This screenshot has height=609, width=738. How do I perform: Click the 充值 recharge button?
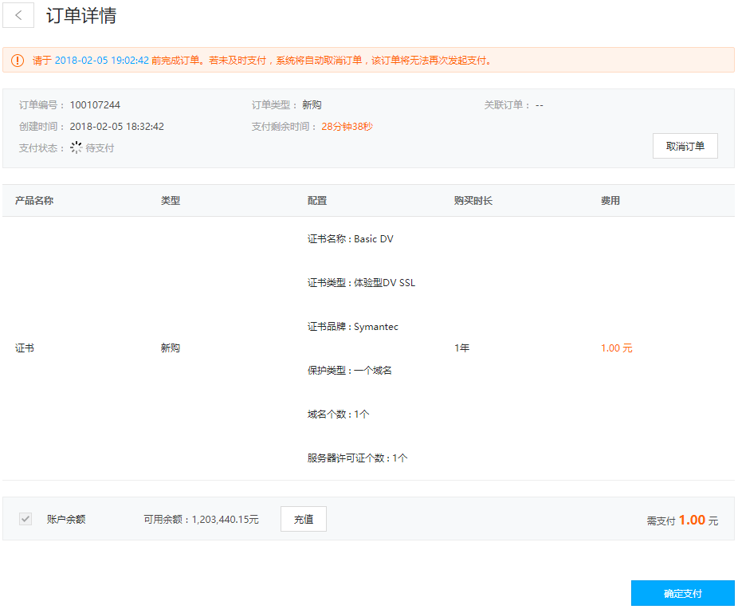(303, 519)
